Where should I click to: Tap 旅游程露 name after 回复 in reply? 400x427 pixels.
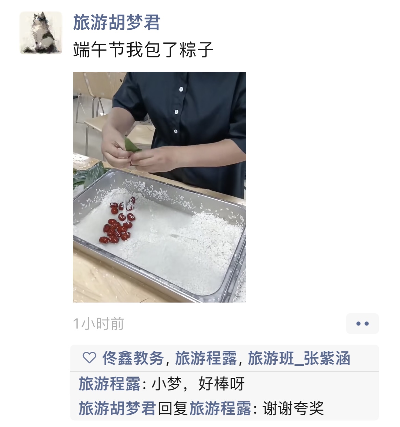221,408
